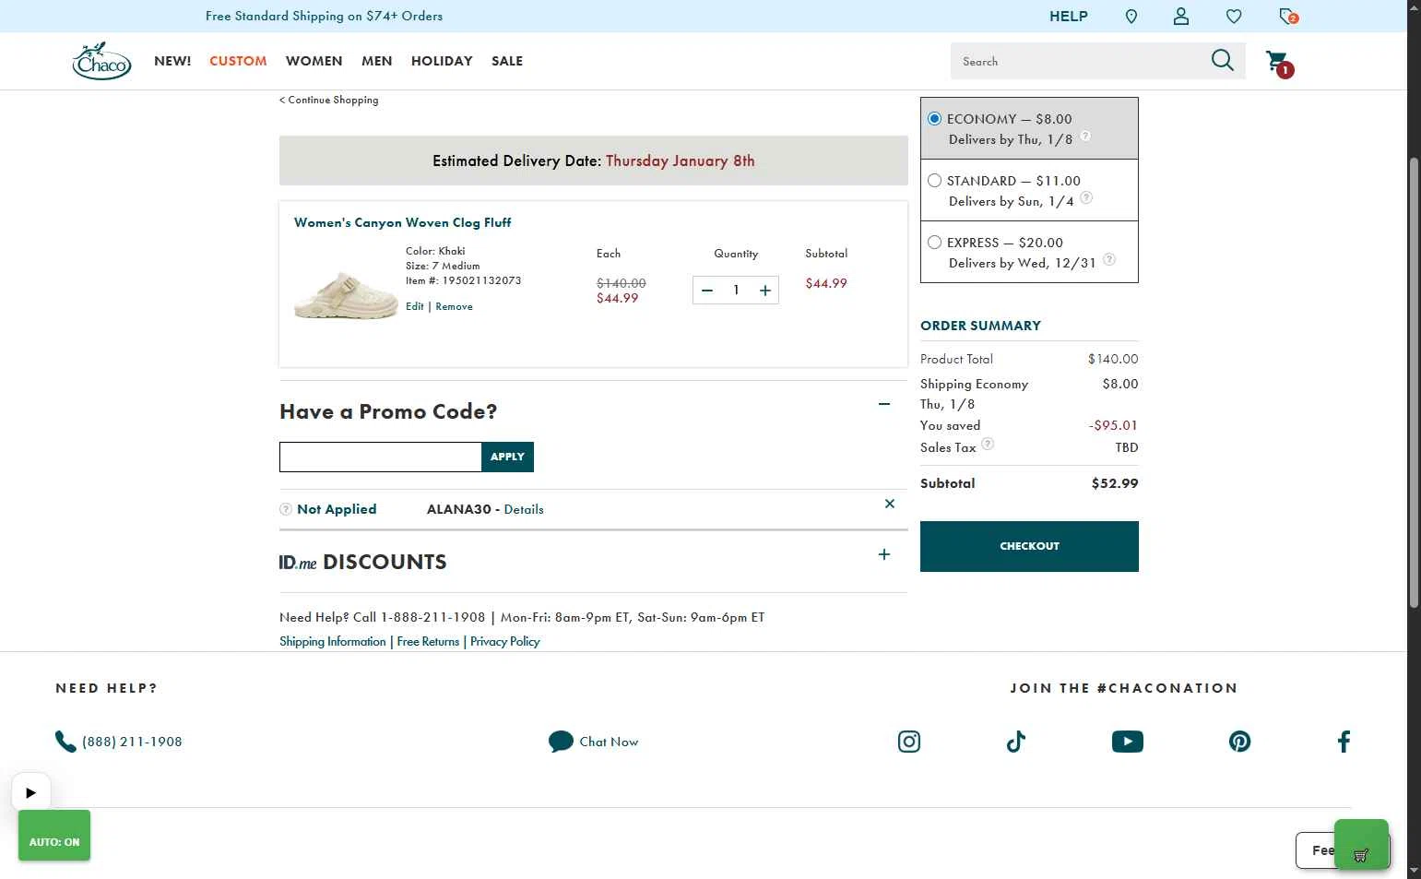The height and width of the screenshot is (879, 1421).
Task: Open the Feedback button
Action: [1316, 850]
